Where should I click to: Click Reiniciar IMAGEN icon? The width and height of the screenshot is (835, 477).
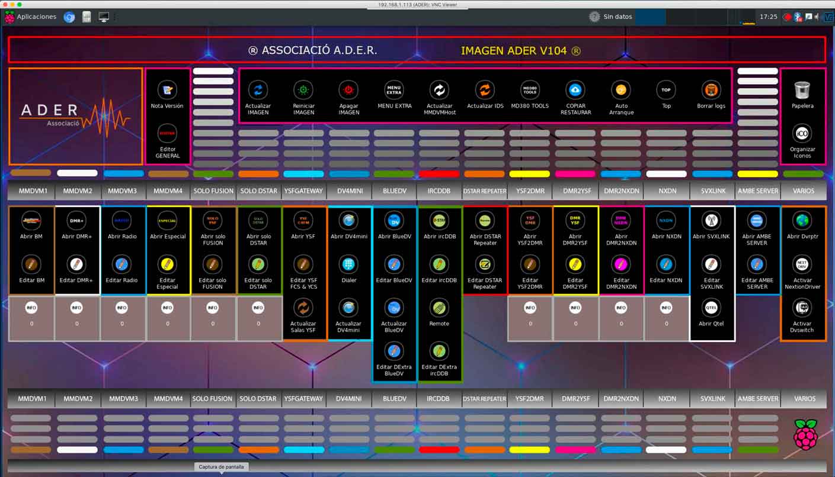pyautogui.click(x=303, y=91)
